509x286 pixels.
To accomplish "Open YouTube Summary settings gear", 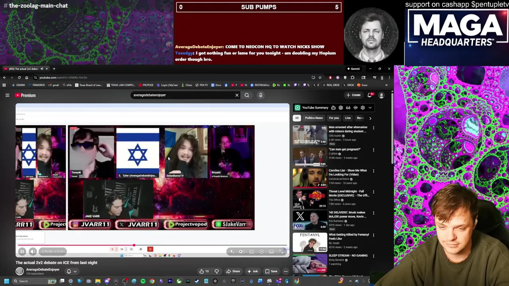I will pos(362,108).
